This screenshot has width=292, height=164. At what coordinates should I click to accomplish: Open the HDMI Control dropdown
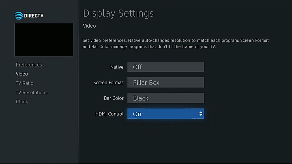[x=166, y=114]
